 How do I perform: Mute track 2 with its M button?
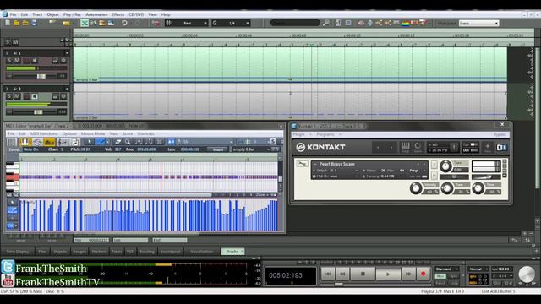pos(17,96)
